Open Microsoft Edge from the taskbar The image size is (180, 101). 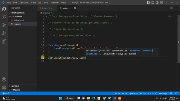pyautogui.click(x=94, y=98)
